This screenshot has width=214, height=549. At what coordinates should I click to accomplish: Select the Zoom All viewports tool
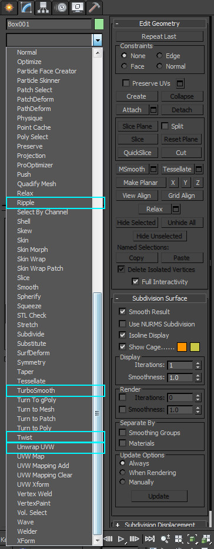pos(179,539)
